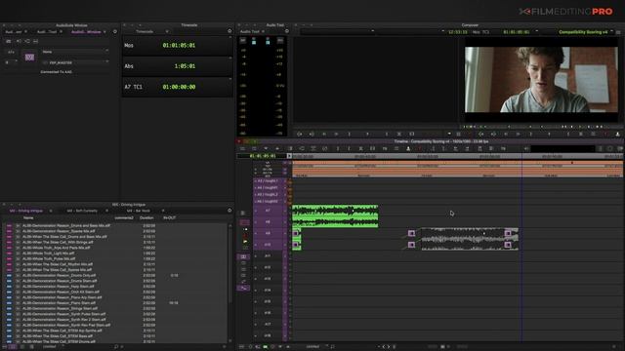The image size is (625, 351).
Task: Open the AudioSuite plug-in selection dropdown showing None
Action: click(75, 52)
